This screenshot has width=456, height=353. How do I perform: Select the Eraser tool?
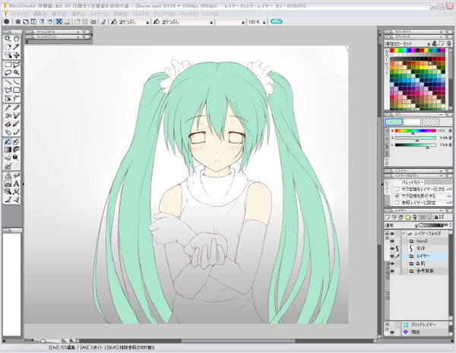[x=8, y=132]
